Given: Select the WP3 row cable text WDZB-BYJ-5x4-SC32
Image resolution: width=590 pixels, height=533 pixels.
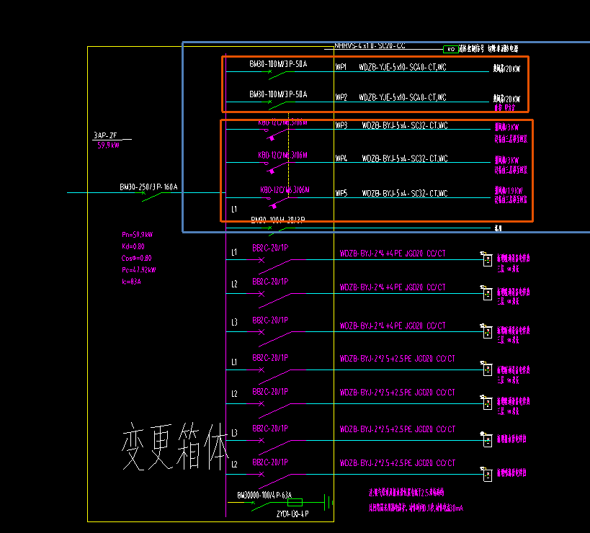Looking at the screenshot, I should tap(405, 125).
